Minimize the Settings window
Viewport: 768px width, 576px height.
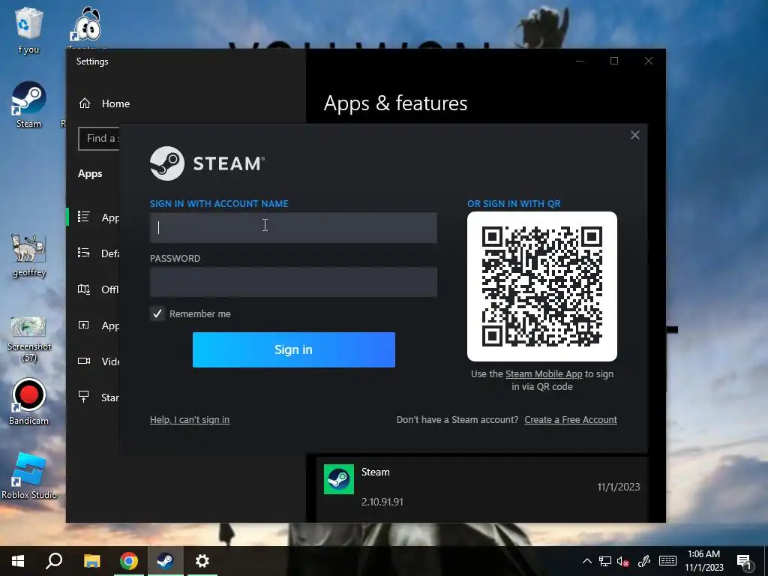(580, 61)
